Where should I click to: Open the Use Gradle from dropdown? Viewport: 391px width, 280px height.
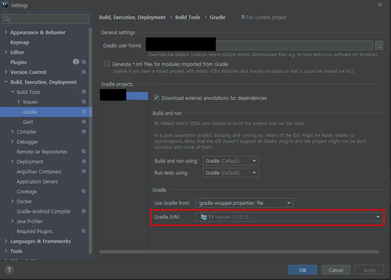244,203
